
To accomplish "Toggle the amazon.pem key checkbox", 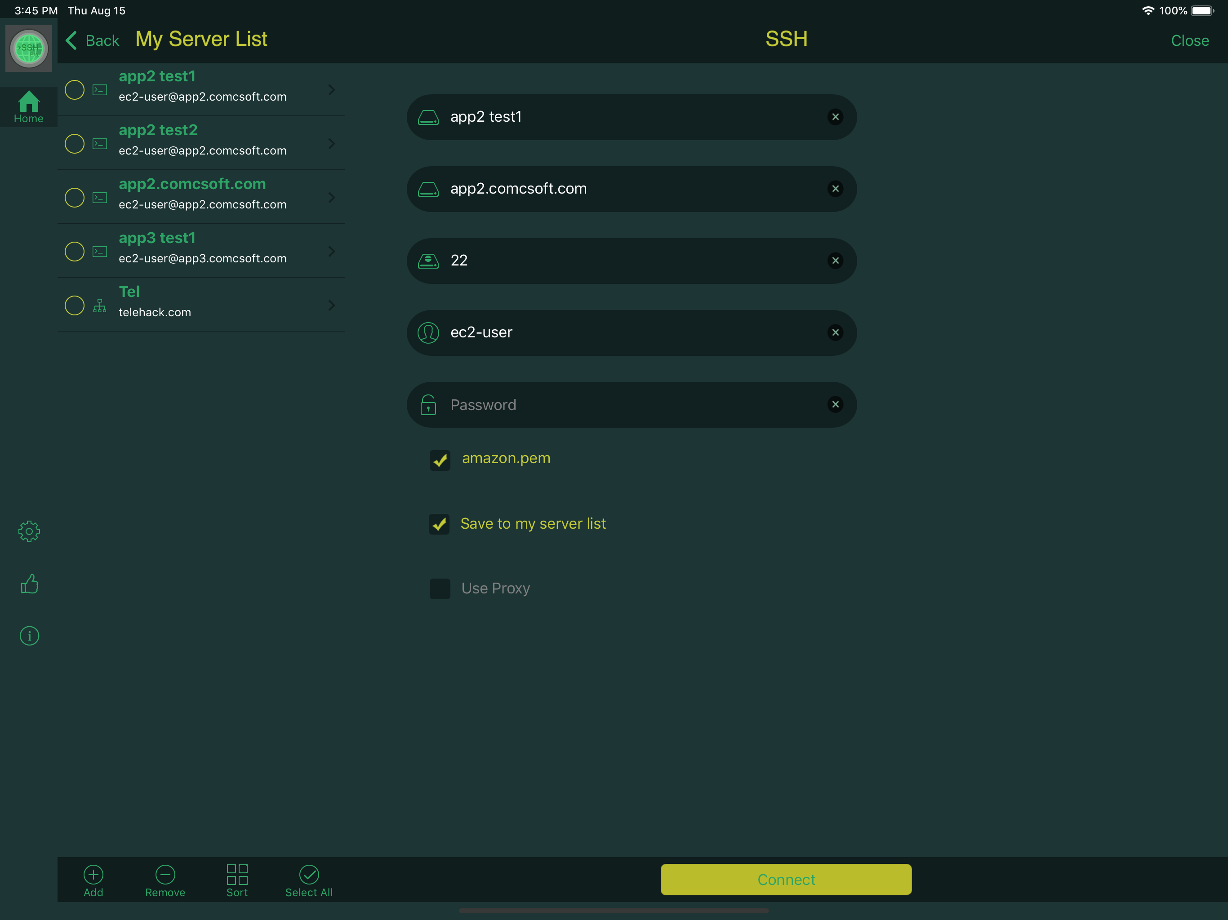I will (x=440, y=460).
